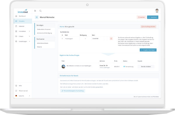Viewport: 175px width, 115px height.
Task: Expand the E-Mails submenu chevron
Action: click(29, 36)
